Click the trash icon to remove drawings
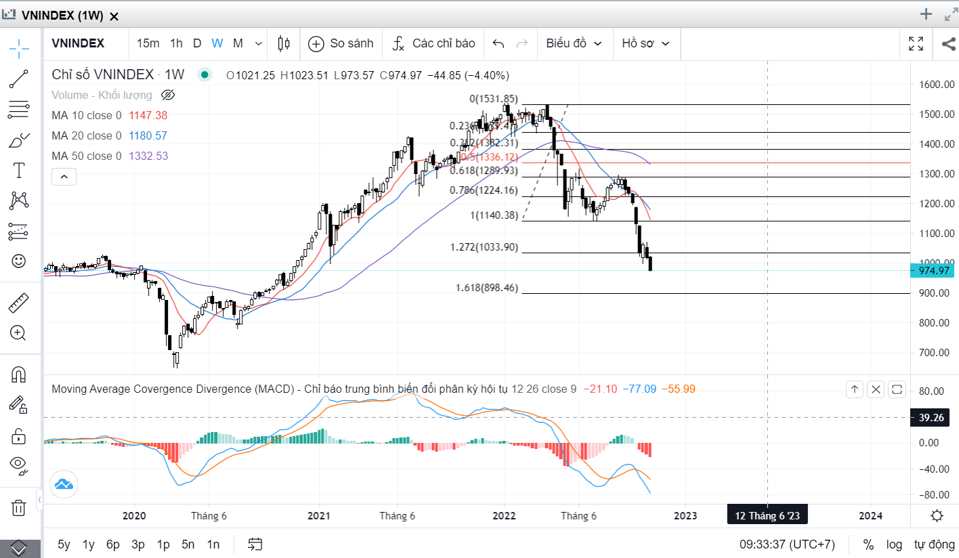The width and height of the screenshot is (959, 558). [19, 507]
